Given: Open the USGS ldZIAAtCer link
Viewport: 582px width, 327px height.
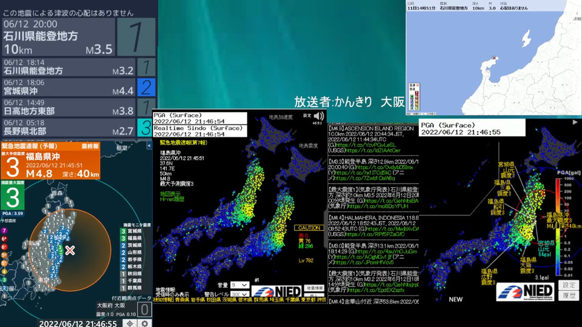Looking at the screenshot, I should click(x=373, y=150).
